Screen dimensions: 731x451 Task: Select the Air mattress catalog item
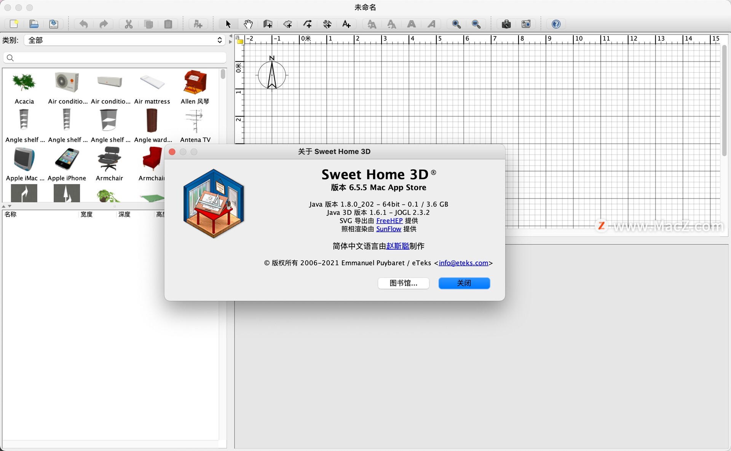(x=152, y=87)
